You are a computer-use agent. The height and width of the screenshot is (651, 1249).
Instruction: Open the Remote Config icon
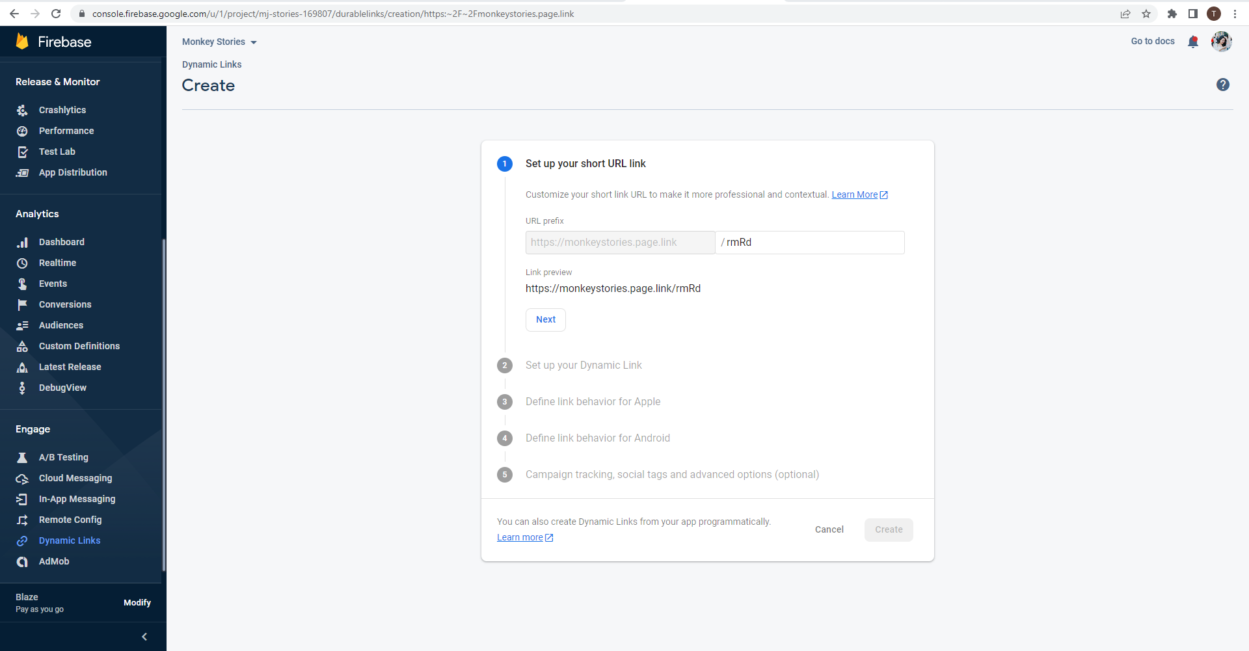point(22,520)
